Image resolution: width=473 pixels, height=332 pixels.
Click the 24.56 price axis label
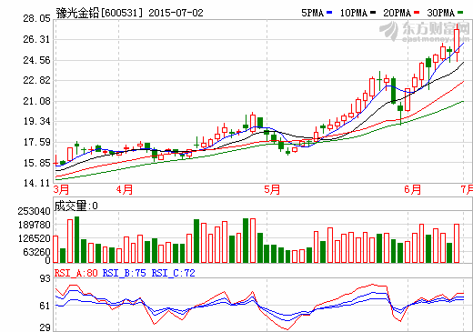[36, 60]
